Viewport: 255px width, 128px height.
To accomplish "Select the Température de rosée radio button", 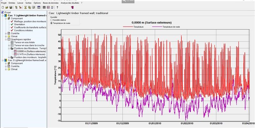I will point(52,23).
